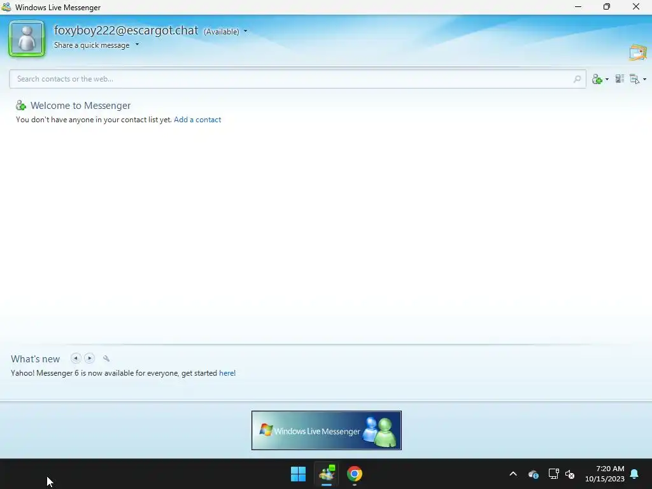
Task: Click the Messenger taskbar icon
Action: [327, 474]
